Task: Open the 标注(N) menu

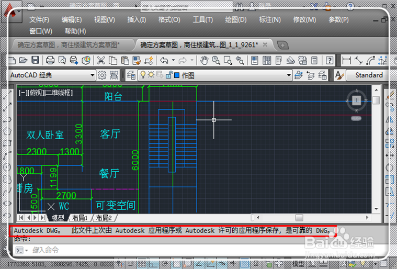Action: (270, 20)
